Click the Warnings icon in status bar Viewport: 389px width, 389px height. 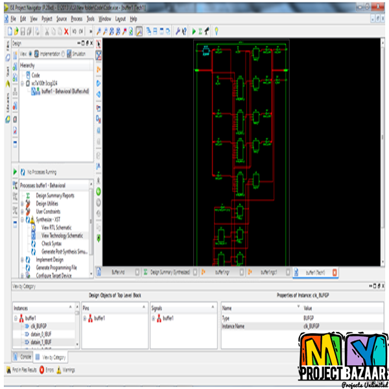coord(60,370)
